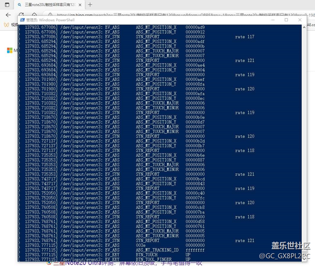
Task: Open the PowerShell window system menu icon
Action: click(x=22, y=20)
